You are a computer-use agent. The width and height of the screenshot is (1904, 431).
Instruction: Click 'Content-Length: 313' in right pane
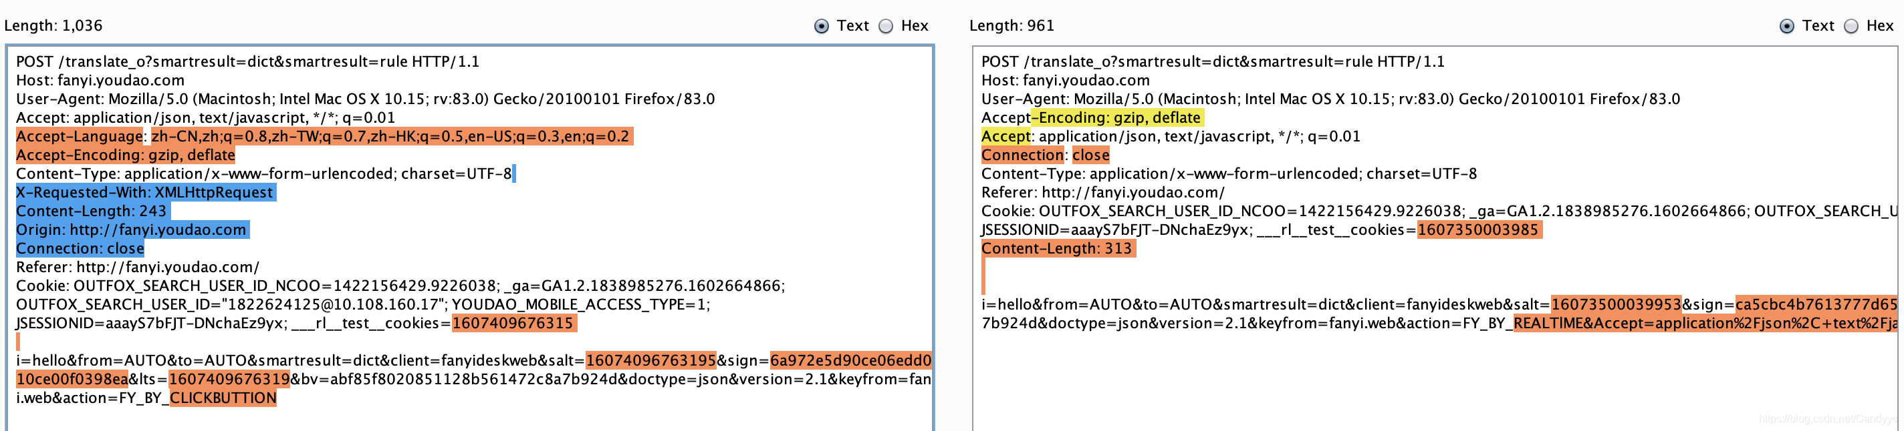click(1058, 248)
